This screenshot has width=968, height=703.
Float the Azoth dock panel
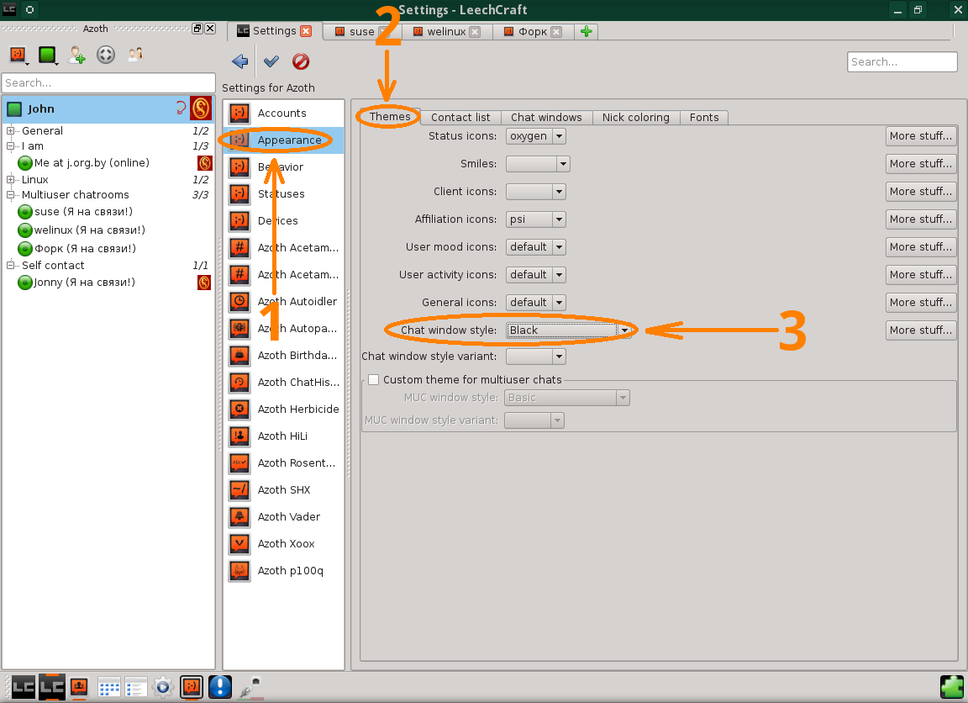pyautogui.click(x=197, y=29)
